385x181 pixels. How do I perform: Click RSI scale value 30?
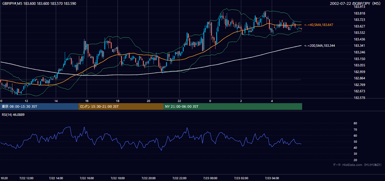click(x=355, y=154)
